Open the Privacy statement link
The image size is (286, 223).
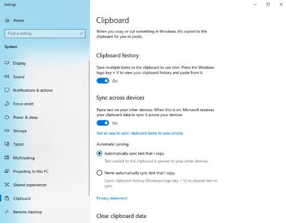pos(112,198)
